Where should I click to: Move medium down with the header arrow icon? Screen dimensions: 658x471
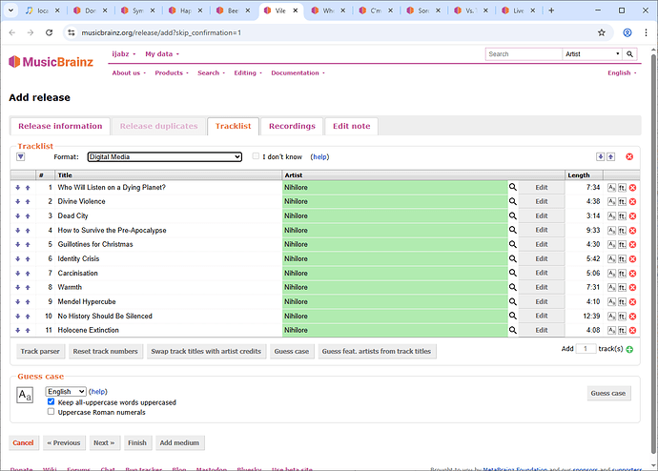pos(600,156)
